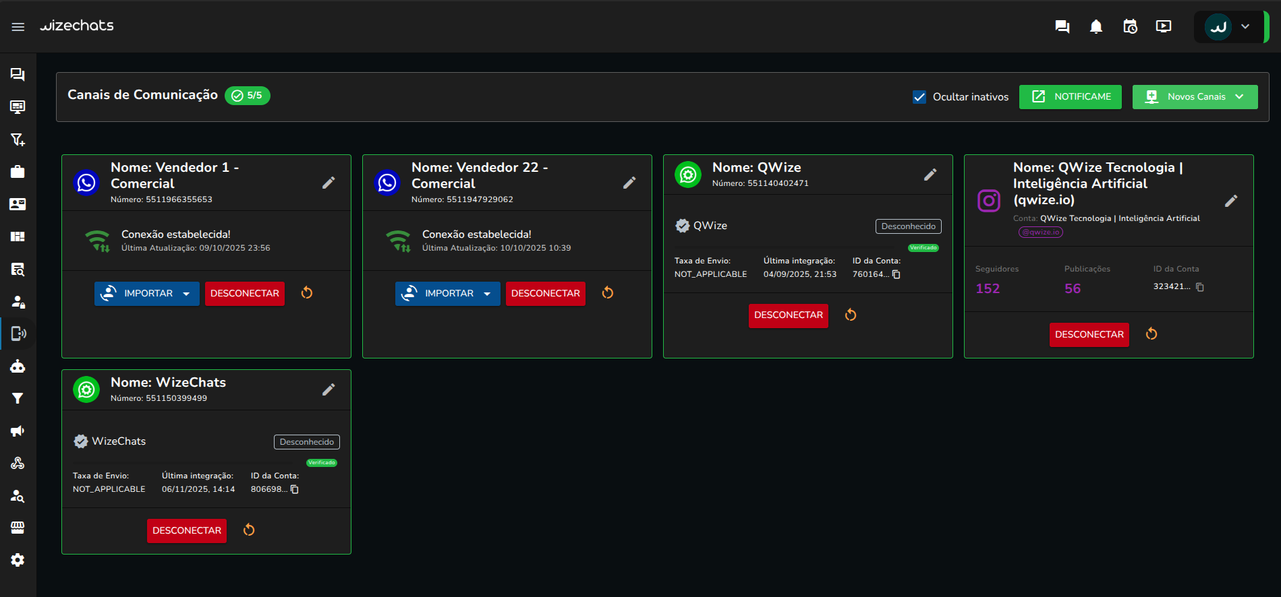The image size is (1281, 597).
Task: Edit the QWize channel
Action: point(930,175)
